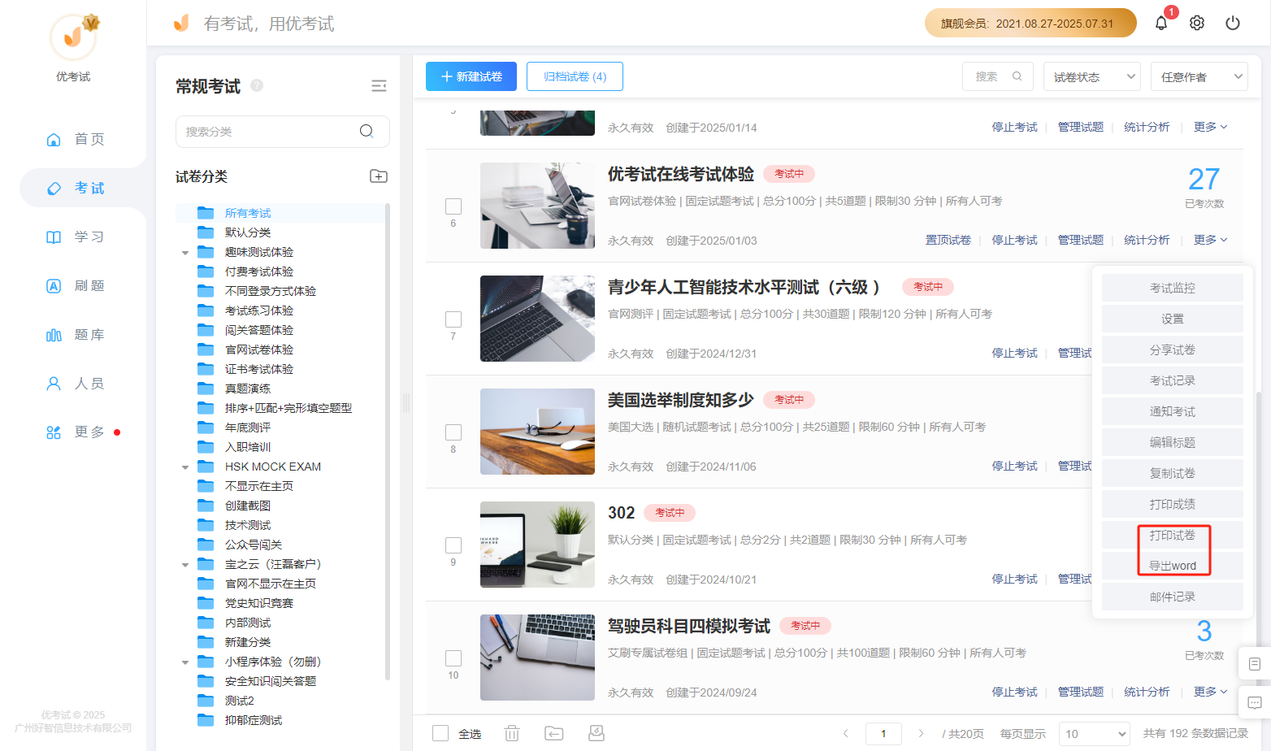Expand the 小程序体验（勿删）tree arrow
This screenshot has height=751, width=1271.
[x=185, y=662]
